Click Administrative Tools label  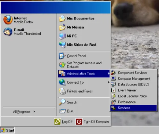[81, 73]
